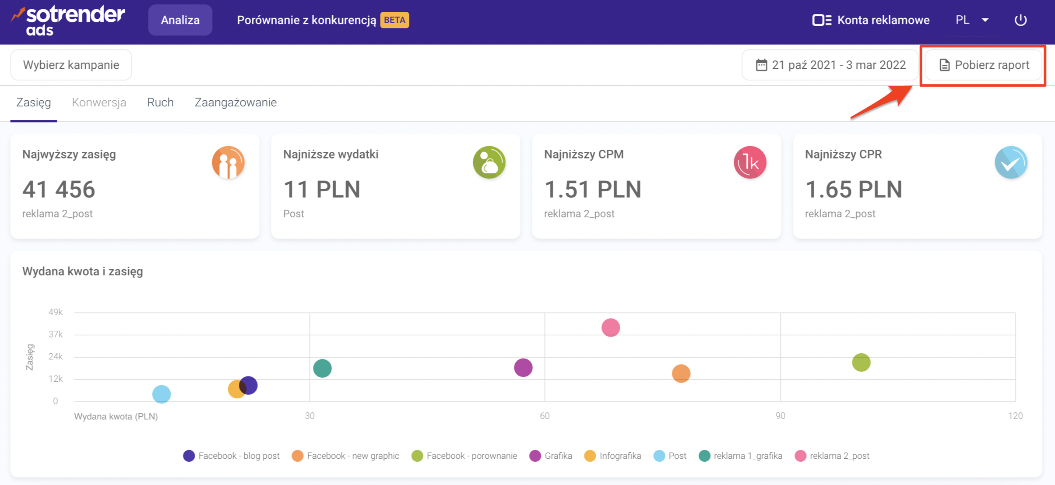Click the pink reklama 2_post bubble on the chart
The width and height of the screenshot is (1055, 485).
pyautogui.click(x=610, y=327)
